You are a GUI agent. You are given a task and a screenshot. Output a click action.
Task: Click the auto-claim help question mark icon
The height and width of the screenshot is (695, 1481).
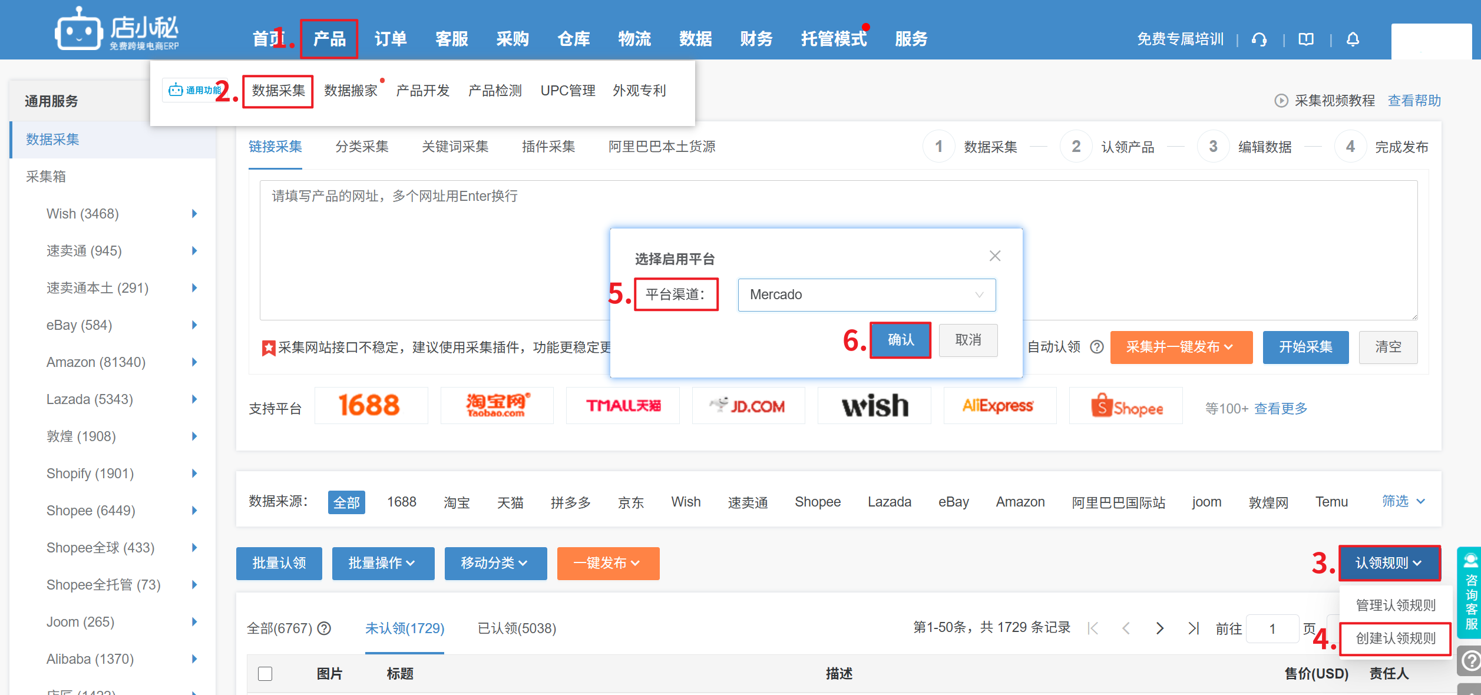(x=1096, y=347)
